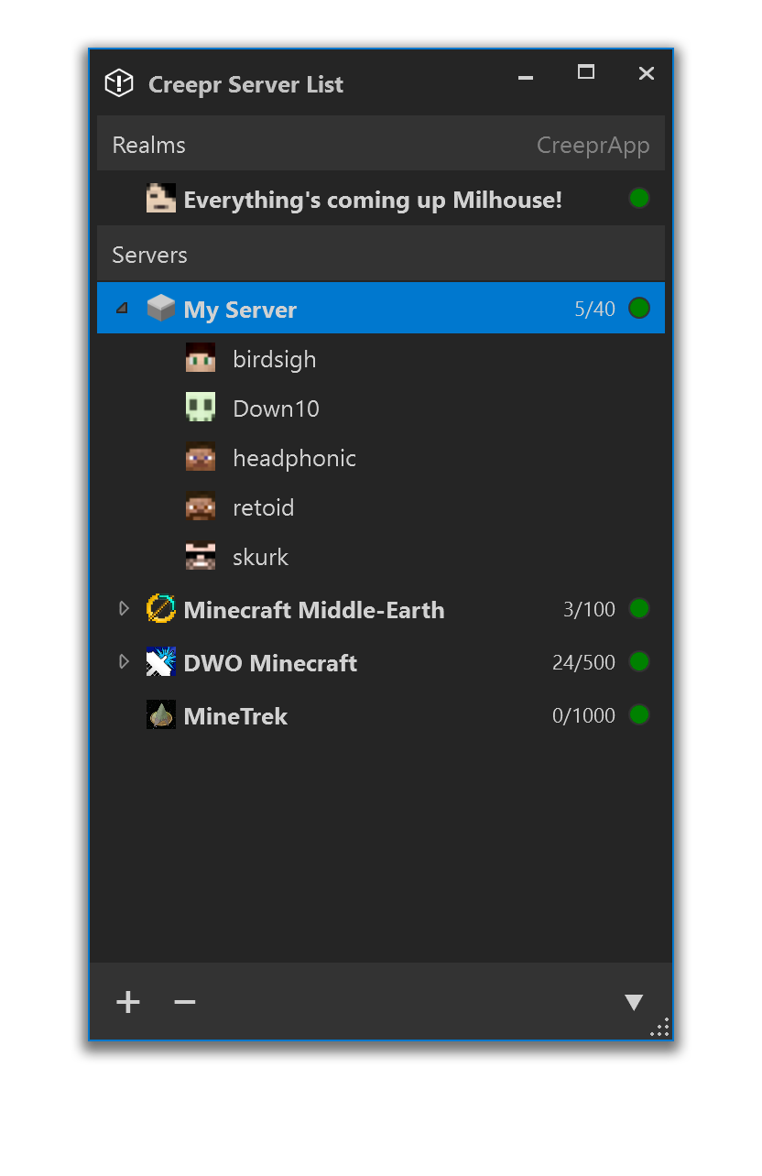Image resolution: width=762 pixels, height=1176 pixels.
Task: Click skurk's player head icon
Action: coord(201,556)
